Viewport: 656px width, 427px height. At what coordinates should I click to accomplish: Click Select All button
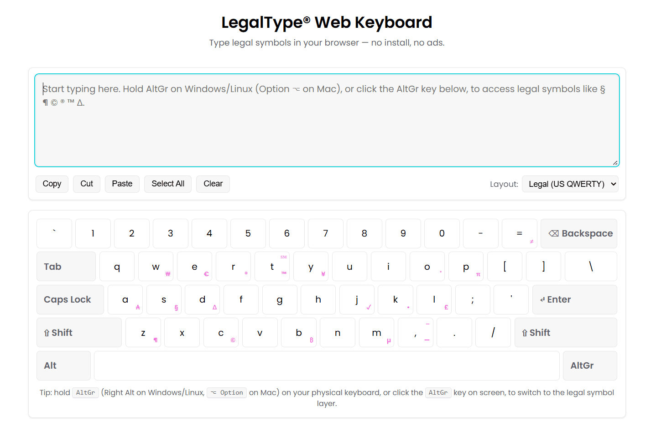pyautogui.click(x=168, y=184)
